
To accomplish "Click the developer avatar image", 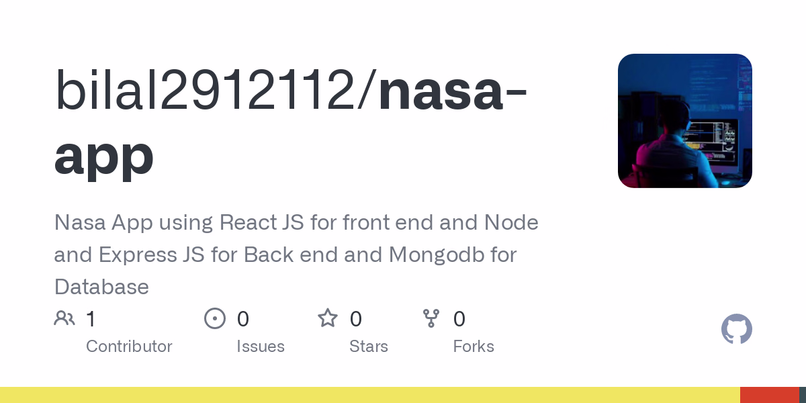I will coord(684,121).
